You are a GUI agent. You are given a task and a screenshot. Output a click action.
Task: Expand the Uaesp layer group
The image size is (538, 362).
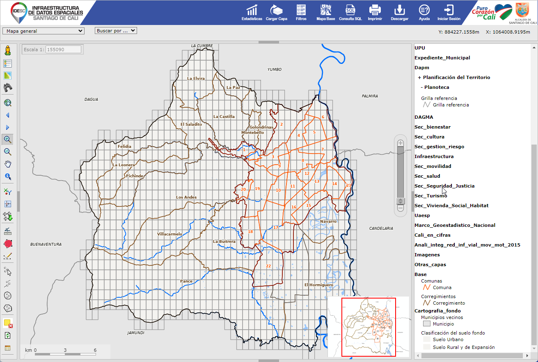coord(422,215)
